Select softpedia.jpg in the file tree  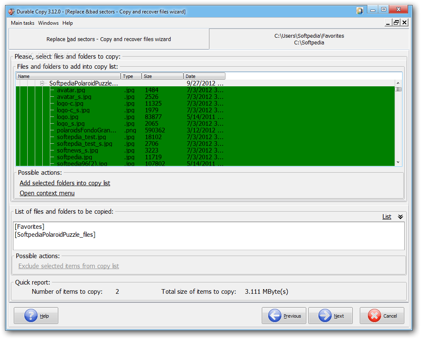[75, 157]
